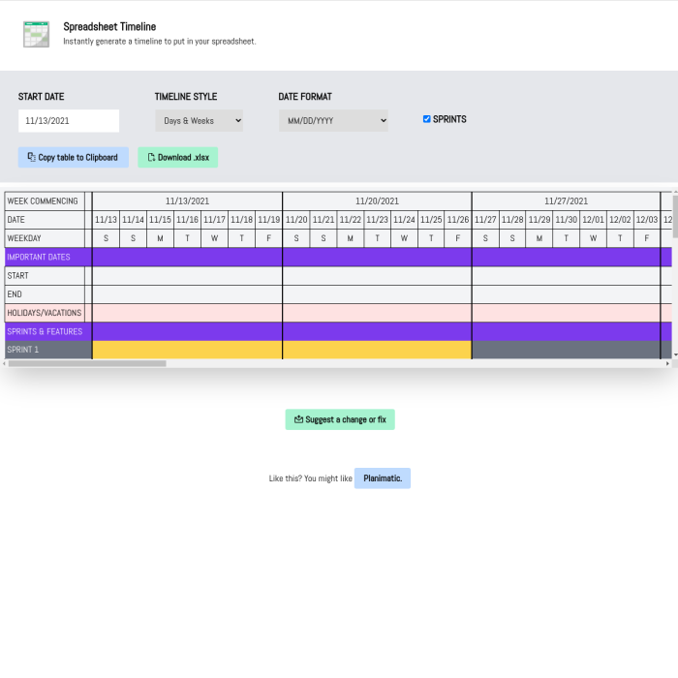Click weekday cell M under 11/22
This screenshot has width=678, height=678.
click(x=351, y=238)
